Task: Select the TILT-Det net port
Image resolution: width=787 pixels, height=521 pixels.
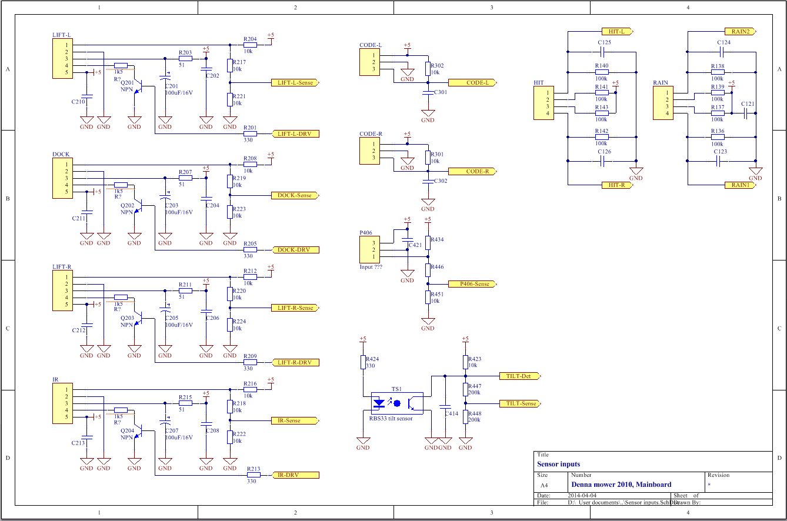Action: pyautogui.click(x=518, y=376)
